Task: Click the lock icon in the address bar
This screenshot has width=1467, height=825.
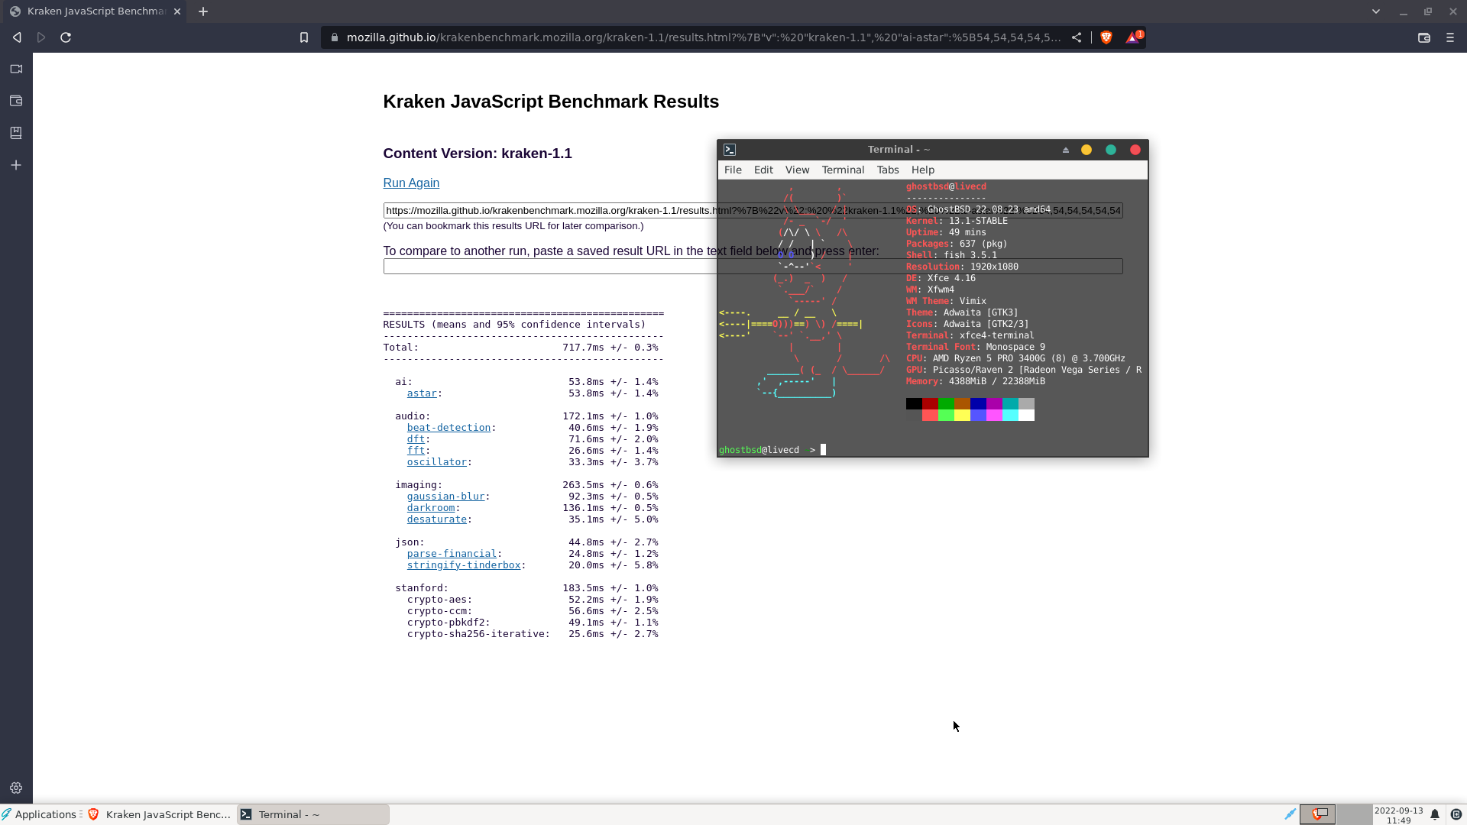Action: (x=335, y=37)
